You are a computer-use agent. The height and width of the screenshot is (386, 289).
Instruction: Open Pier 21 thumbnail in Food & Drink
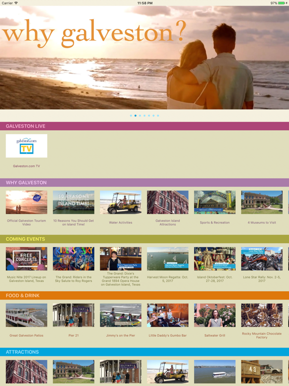pyautogui.click(x=73, y=315)
